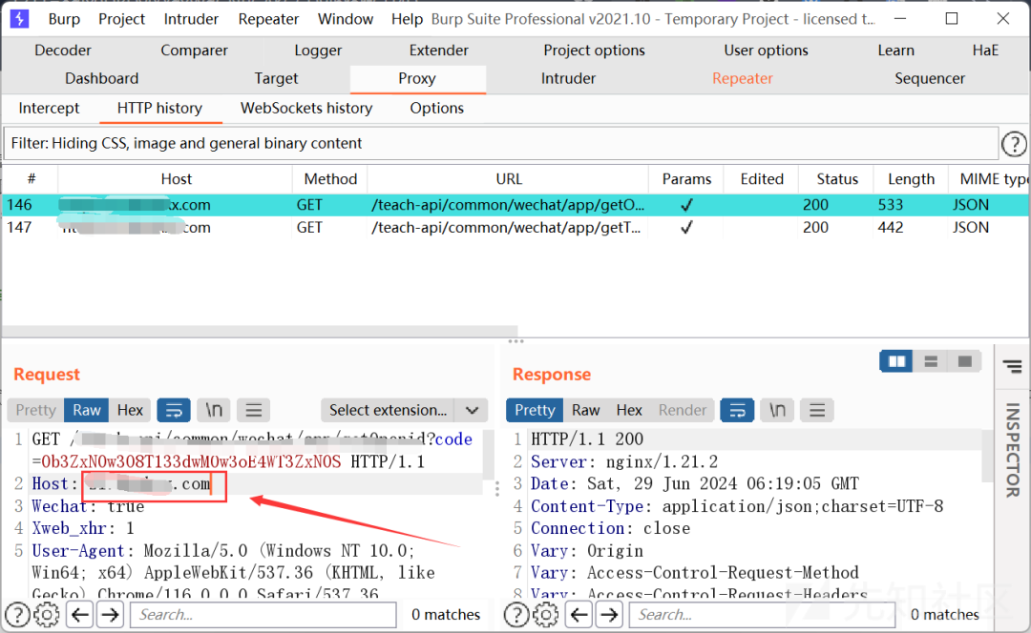The image size is (1031, 633).
Task: Switch to the Extender tab
Action: (438, 51)
